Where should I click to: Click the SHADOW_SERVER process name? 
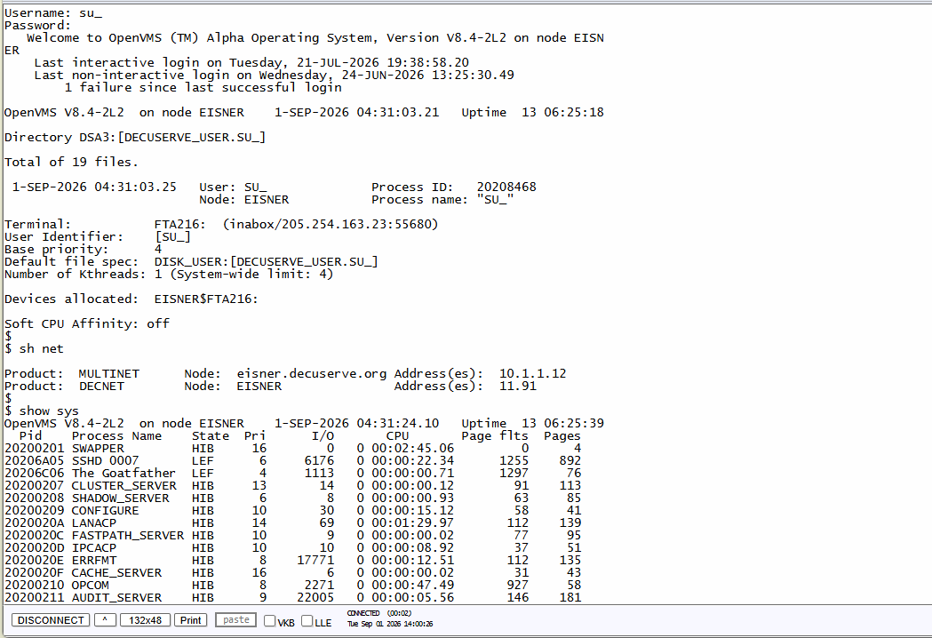coord(120,498)
